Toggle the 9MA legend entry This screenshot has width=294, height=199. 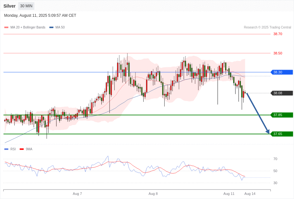tap(26, 149)
